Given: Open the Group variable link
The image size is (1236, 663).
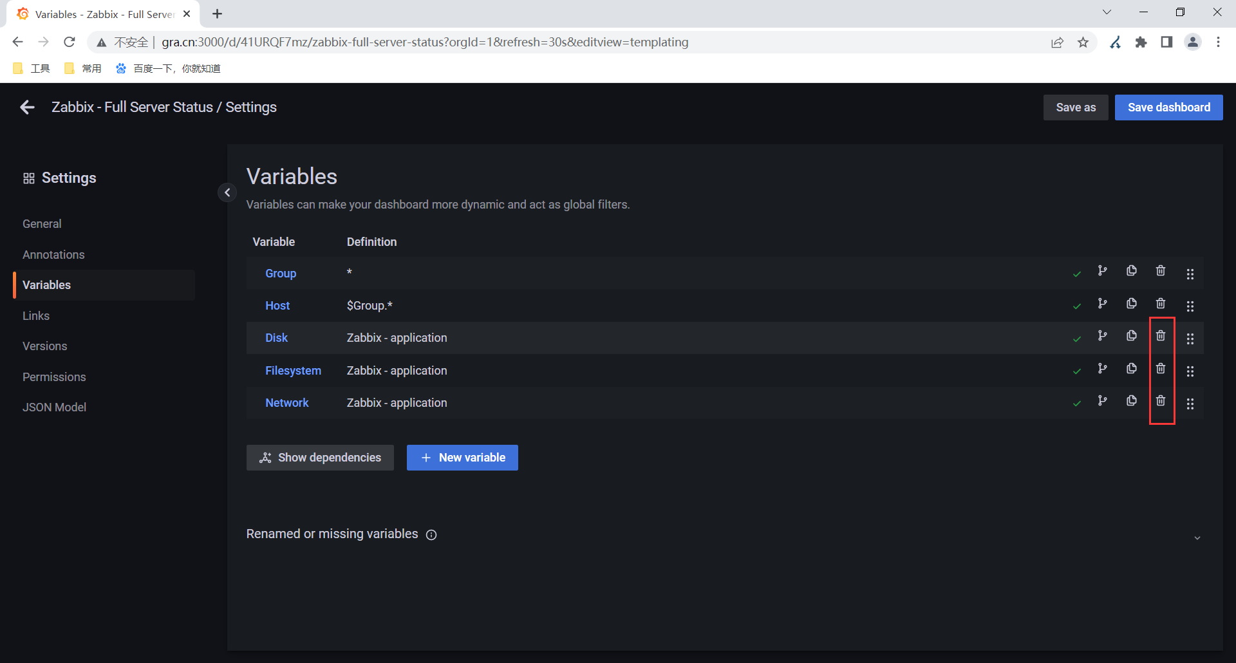Looking at the screenshot, I should [x=281, y=274].
